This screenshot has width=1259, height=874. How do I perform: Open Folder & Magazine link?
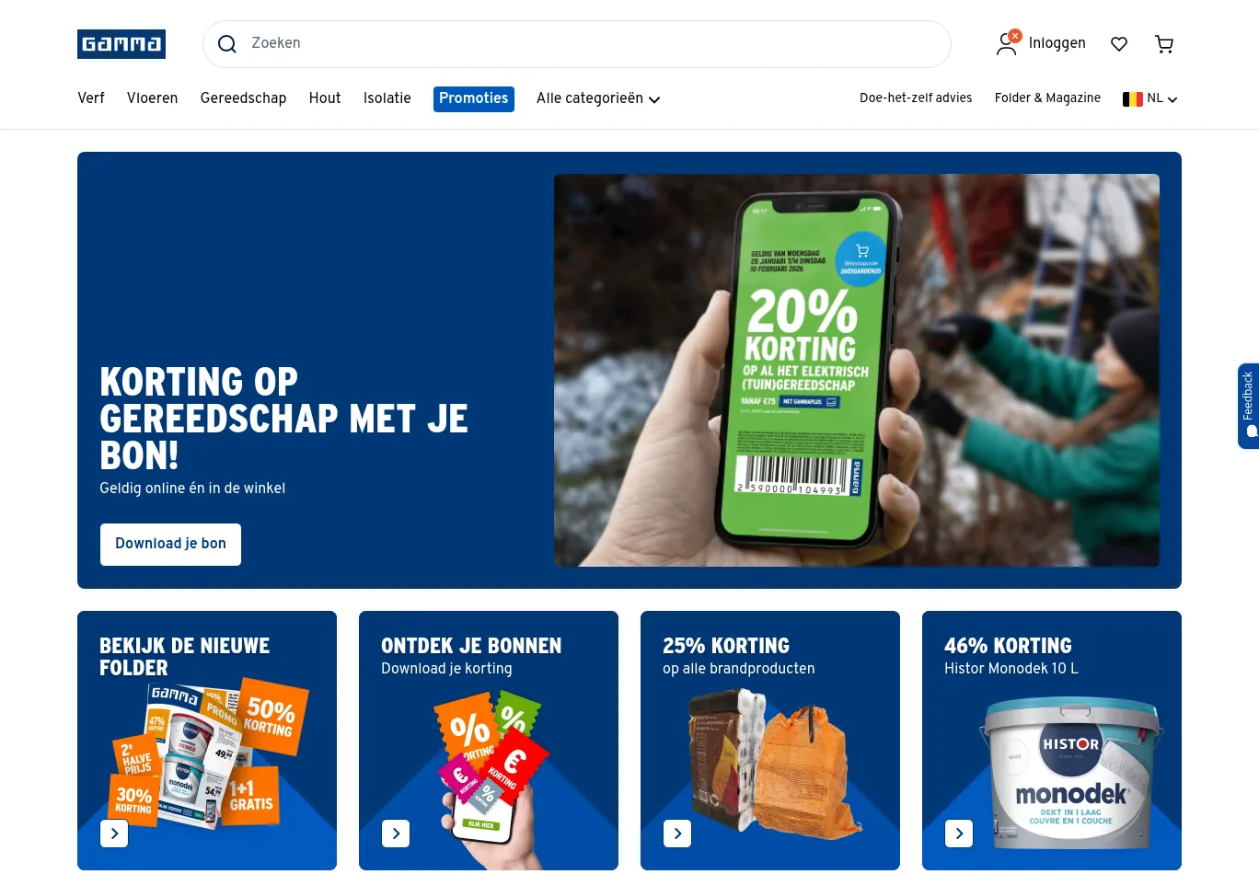[x=1047, y=98]
